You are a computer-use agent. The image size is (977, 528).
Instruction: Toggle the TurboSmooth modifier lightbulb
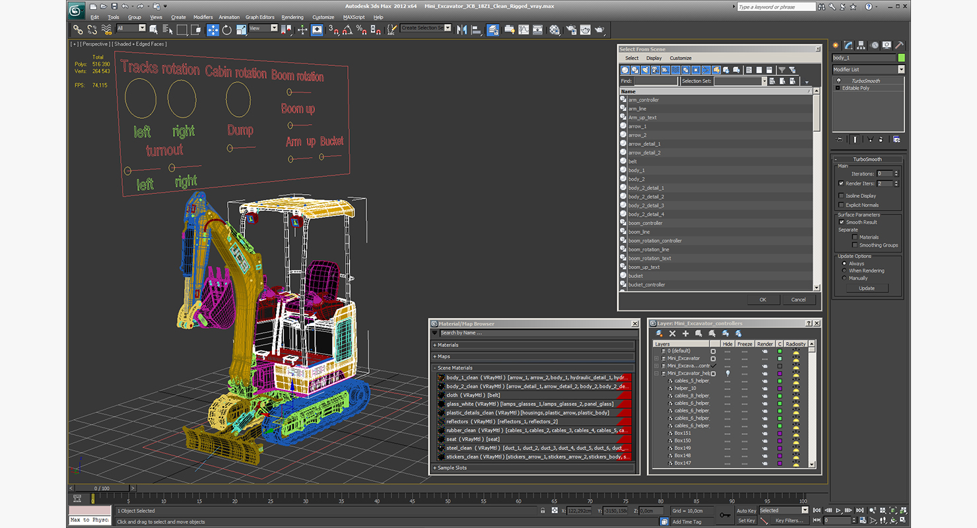point(838,81)
